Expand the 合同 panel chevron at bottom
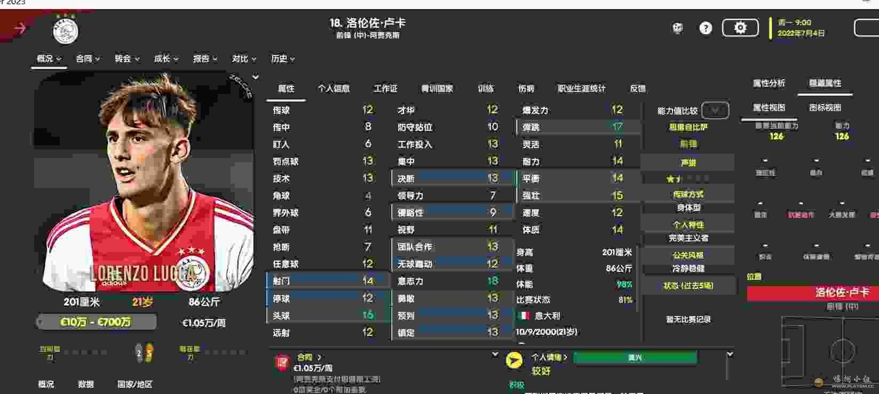879x394 pixels. pyautogui.click(x=495, y=354)
